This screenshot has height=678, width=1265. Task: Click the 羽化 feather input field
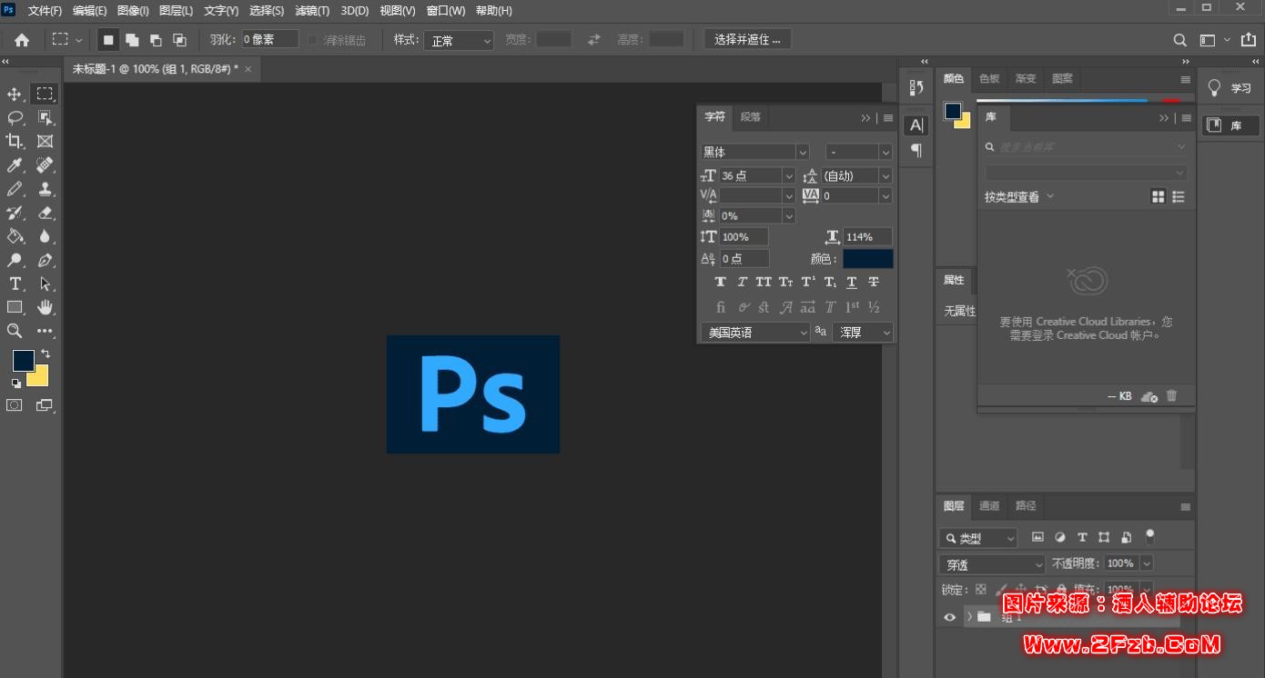click(x=269, y=40)
